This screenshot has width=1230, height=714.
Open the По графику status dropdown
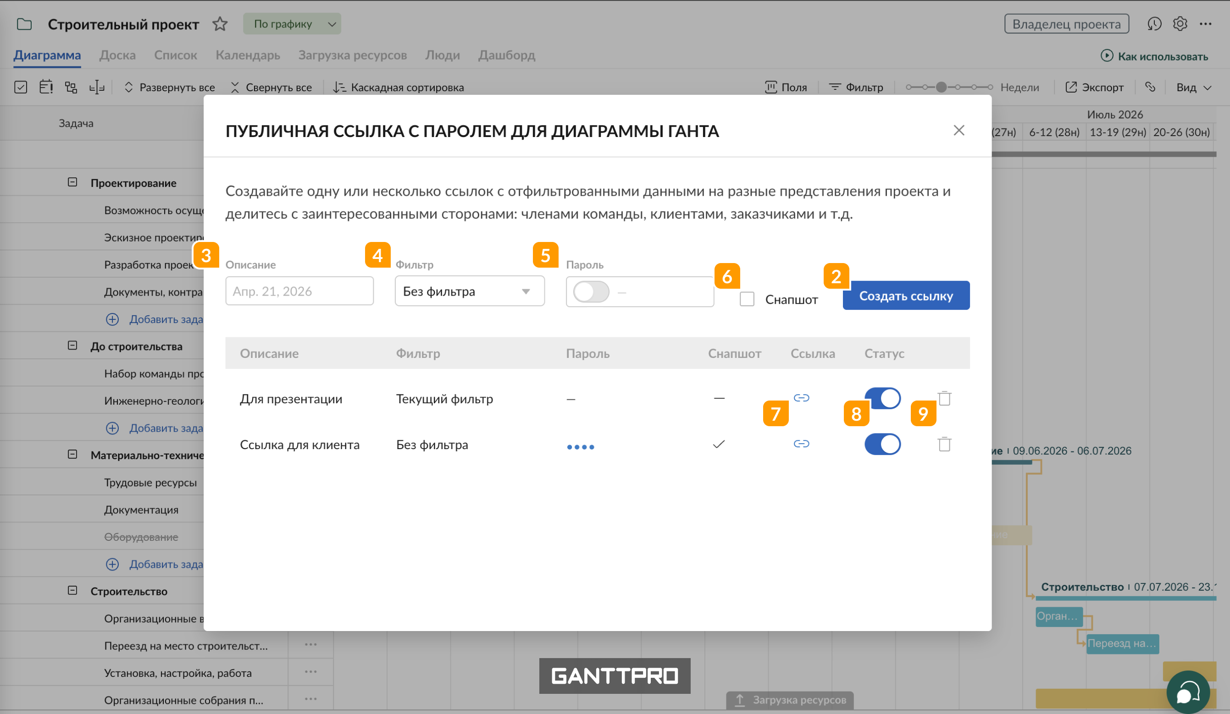point(291,23)
